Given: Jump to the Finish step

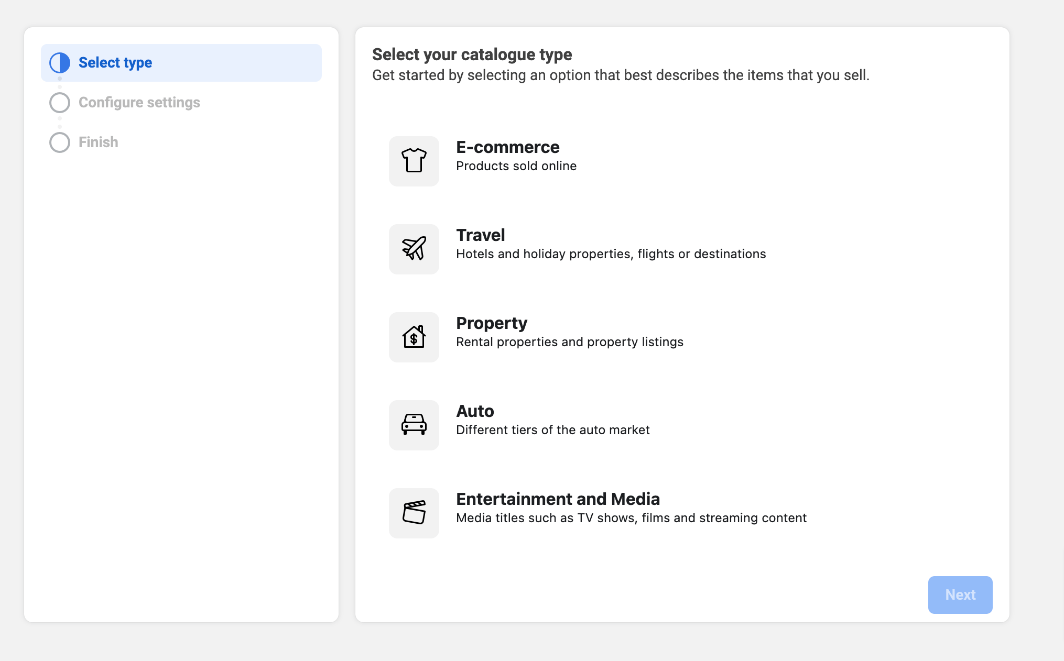Looking at the screenshot, I should coord(99,142).
